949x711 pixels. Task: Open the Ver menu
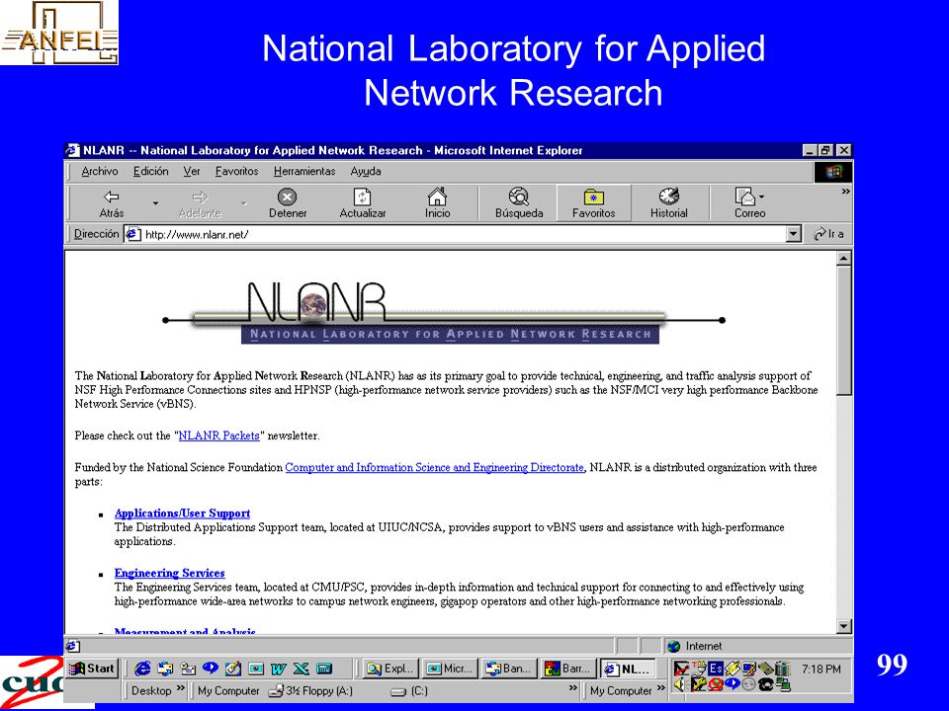click(191, 171)
